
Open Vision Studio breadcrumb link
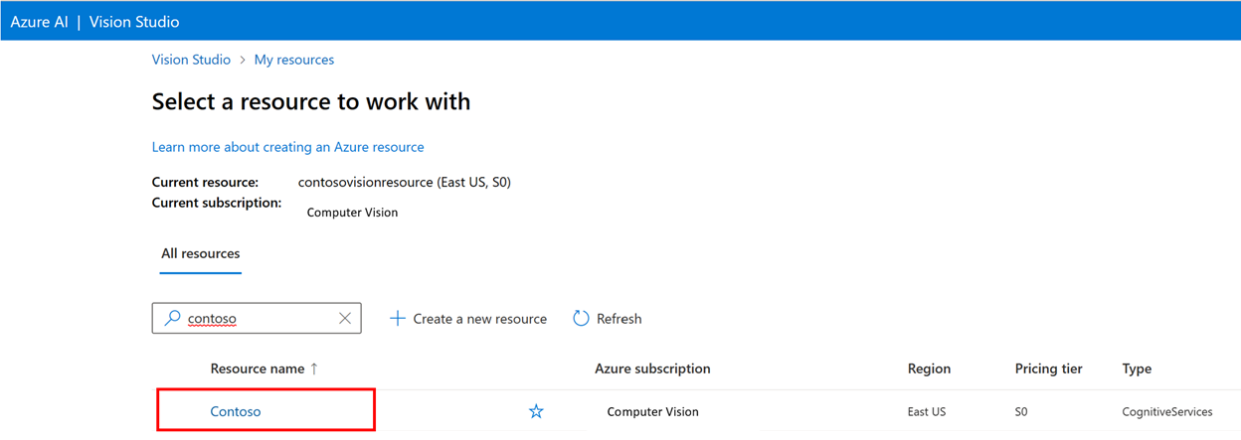pos(191,60)
